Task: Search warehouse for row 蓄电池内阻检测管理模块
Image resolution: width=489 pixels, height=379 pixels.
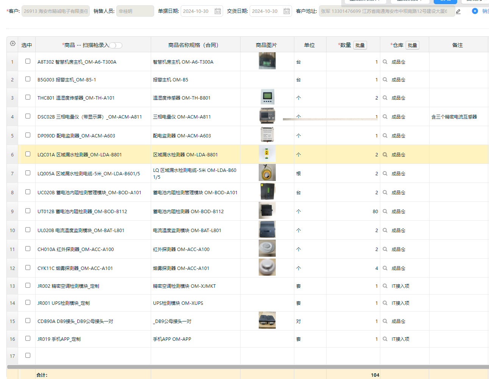Action: [385, 192]
